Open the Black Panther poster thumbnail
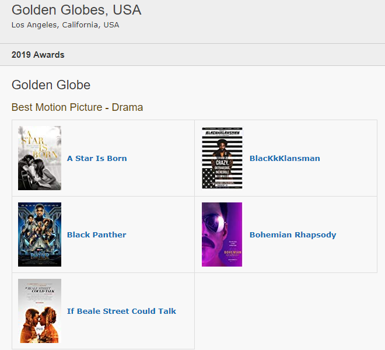 40,235
